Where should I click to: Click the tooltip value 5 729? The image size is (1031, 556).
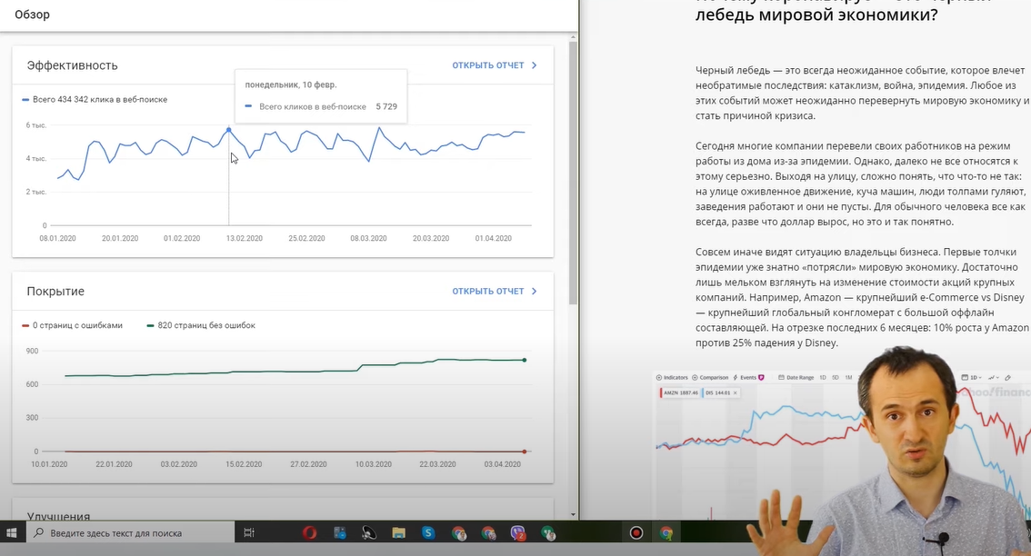(x=386, y=106)
